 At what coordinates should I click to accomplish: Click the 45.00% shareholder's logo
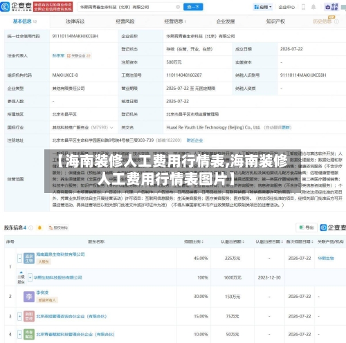(x=29, y=259)
